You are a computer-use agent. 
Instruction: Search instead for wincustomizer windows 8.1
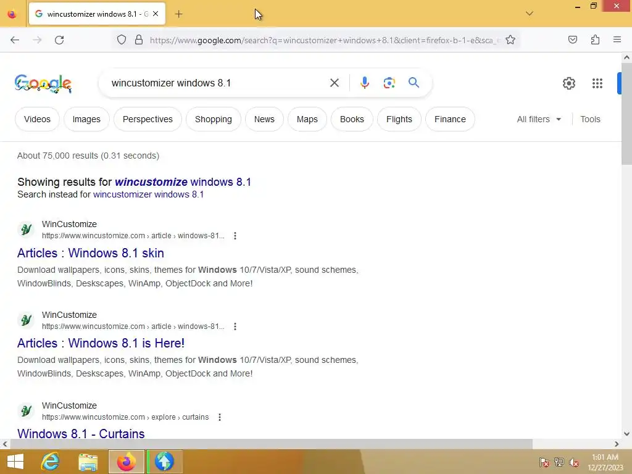(x=148, y=194)
